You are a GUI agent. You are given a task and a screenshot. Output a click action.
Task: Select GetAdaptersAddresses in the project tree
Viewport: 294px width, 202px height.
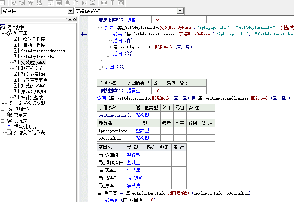click(43, 51)
